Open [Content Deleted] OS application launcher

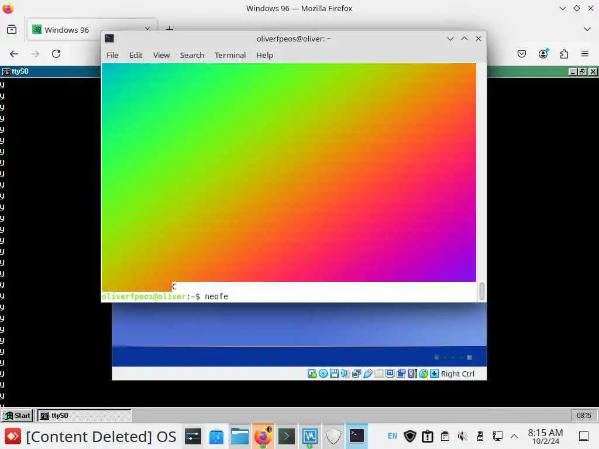coord(13,436)
